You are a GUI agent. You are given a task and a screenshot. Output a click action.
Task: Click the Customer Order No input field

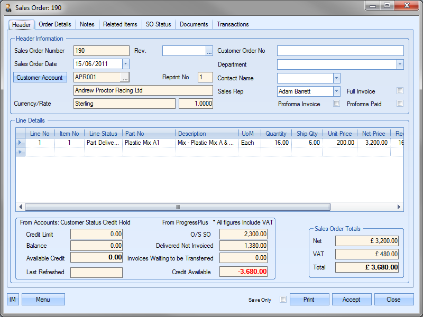click(340, 51)
